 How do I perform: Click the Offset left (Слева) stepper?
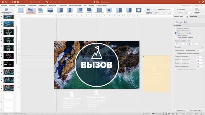pos(202,57)
